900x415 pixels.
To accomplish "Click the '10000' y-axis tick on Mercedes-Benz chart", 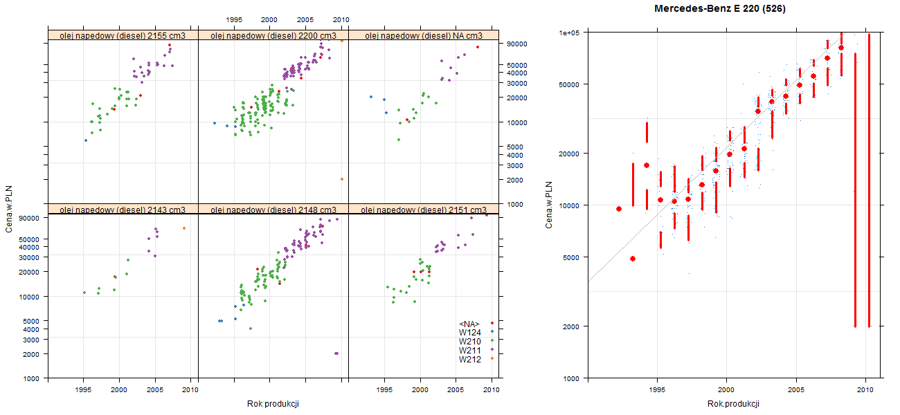I will (x=570, y=205).
